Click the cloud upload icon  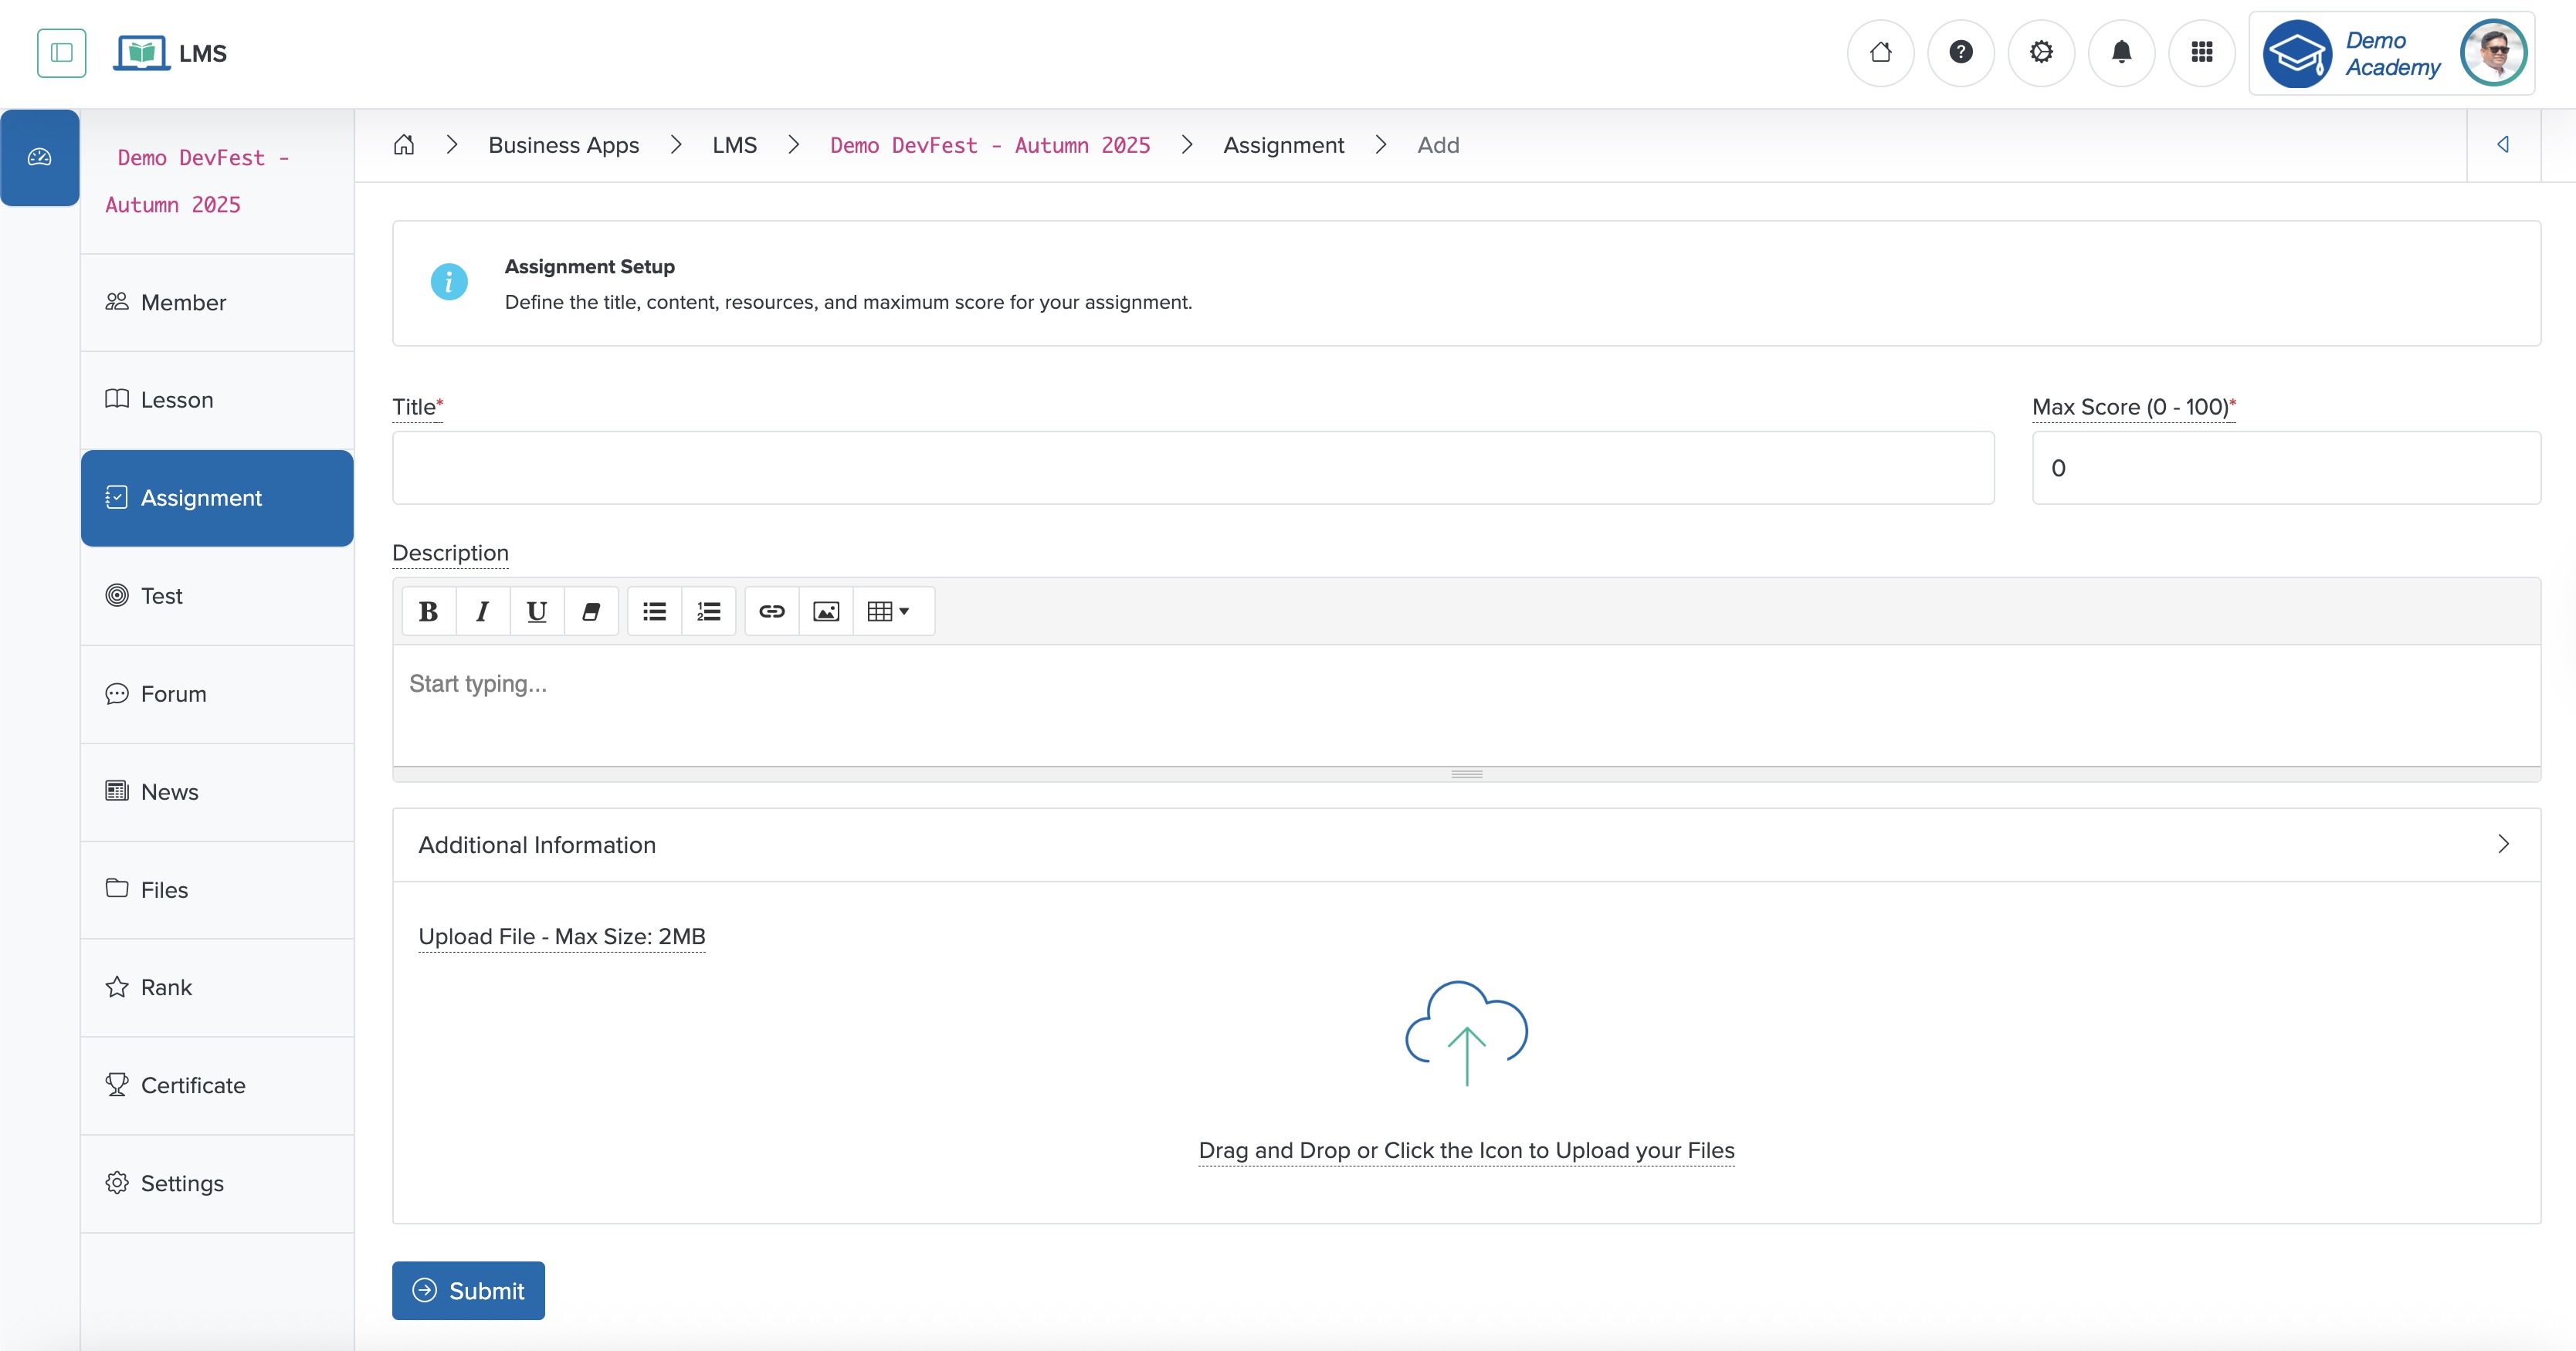click(x=1465, y=1032)
